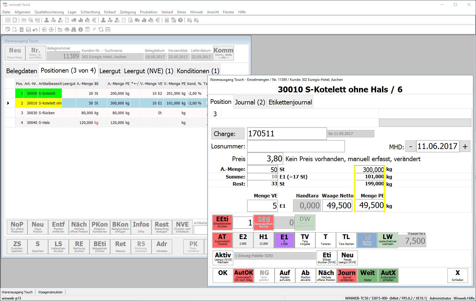This screenshot has height=301, width=476.
Task: Click Neu new Leergut (NVE) button
Action: pyautogui.click(x=348, y=258)
